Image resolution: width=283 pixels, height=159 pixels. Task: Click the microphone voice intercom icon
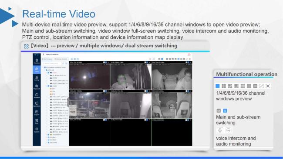pos(220,130)
